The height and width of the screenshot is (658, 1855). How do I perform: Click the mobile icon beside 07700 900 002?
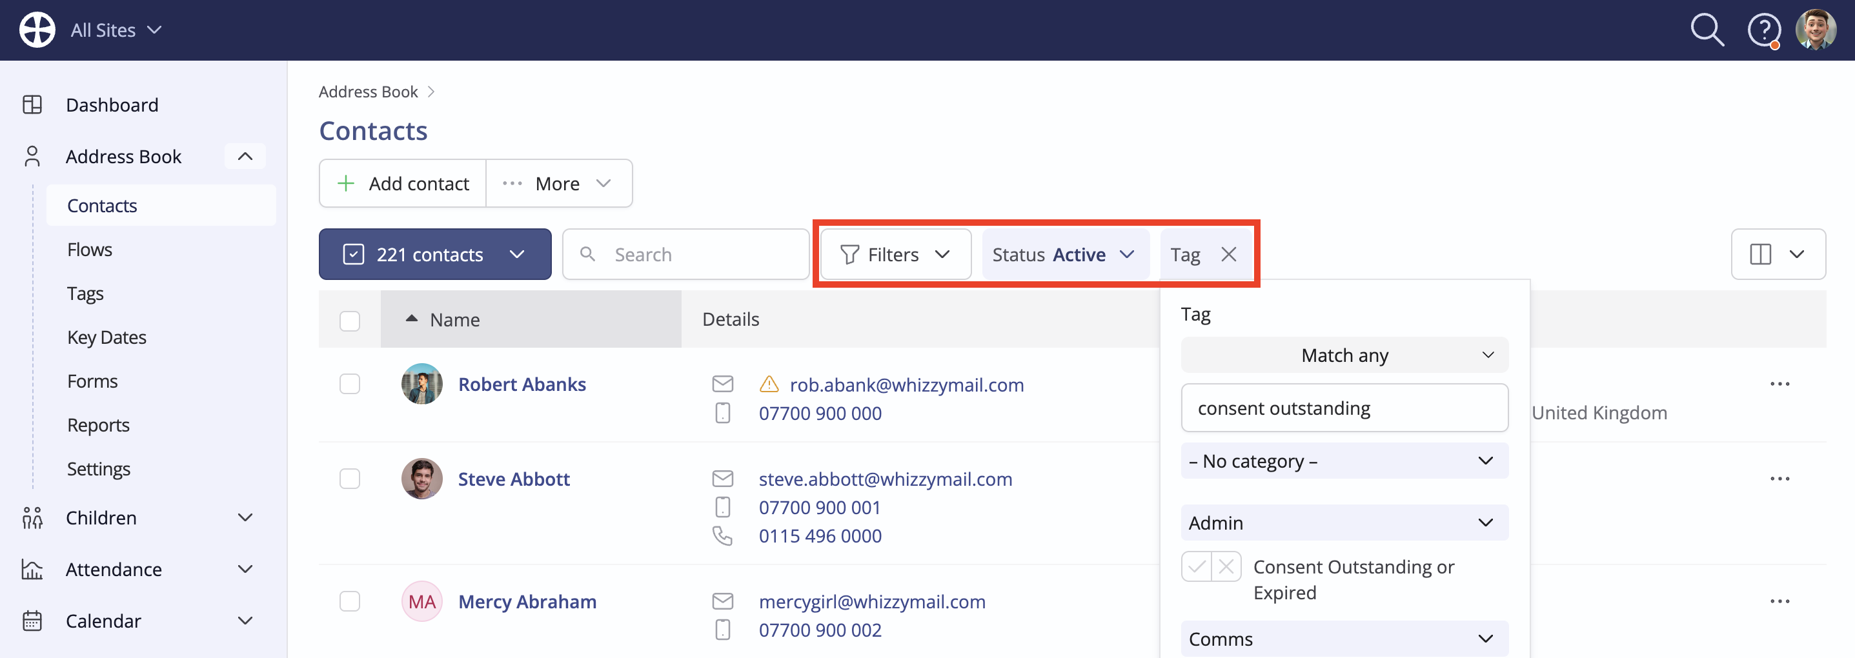[722, 630]
